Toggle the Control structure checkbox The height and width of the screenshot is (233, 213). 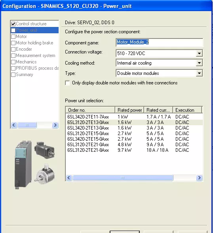(x=13, y=24)
